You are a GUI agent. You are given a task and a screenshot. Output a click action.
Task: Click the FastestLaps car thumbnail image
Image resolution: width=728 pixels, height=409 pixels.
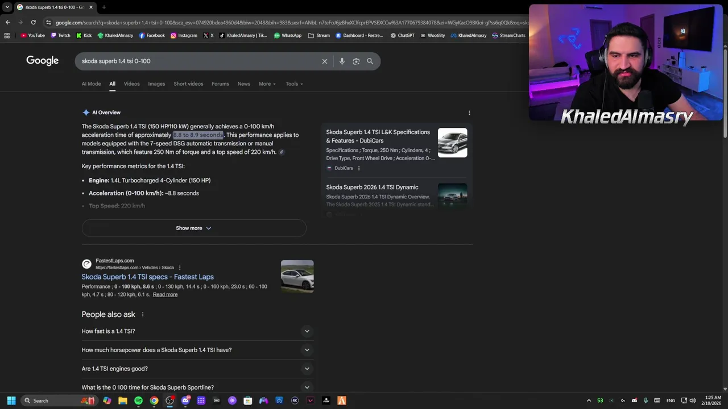[x=297, y=277]
